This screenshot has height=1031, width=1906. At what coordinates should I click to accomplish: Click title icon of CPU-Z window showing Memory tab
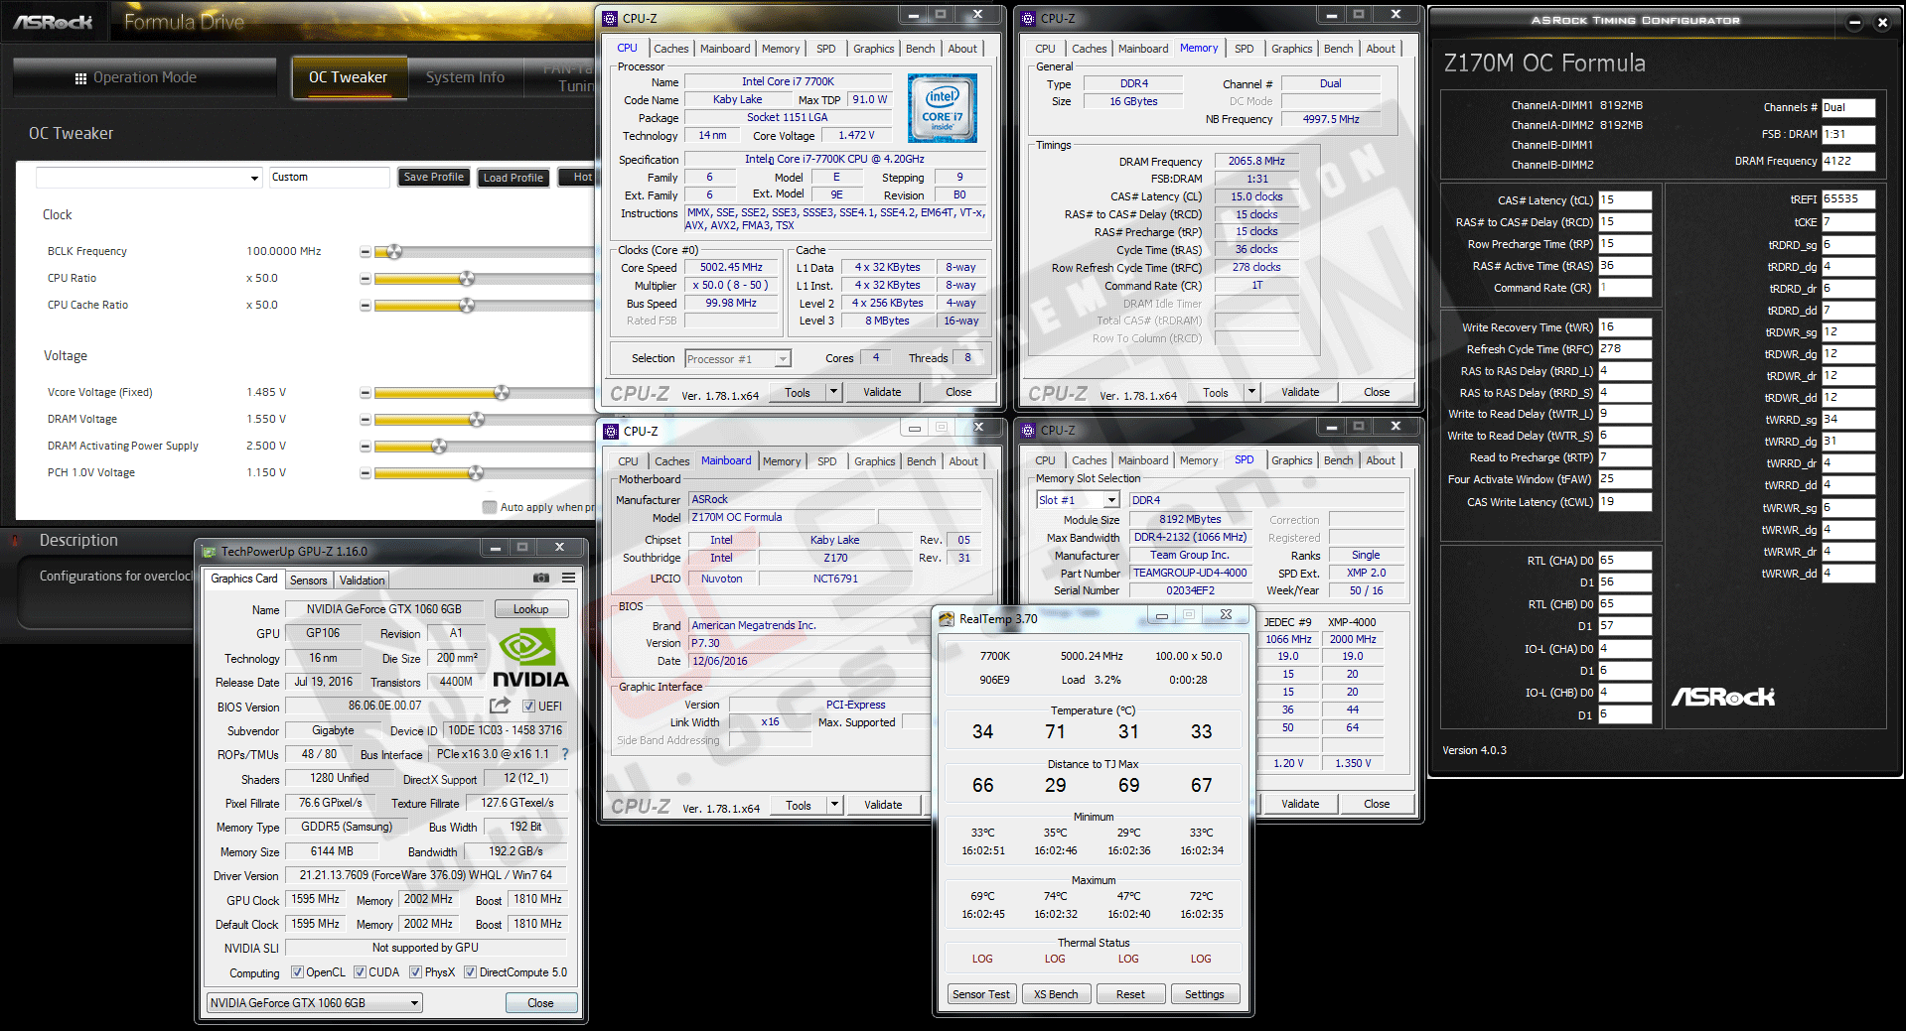coord(1028,18)
